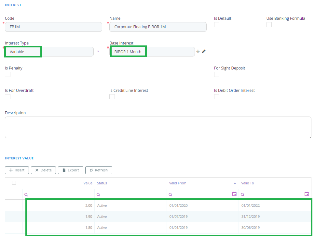Open the Valid From calendar picker icon

[x=234, y=194]
